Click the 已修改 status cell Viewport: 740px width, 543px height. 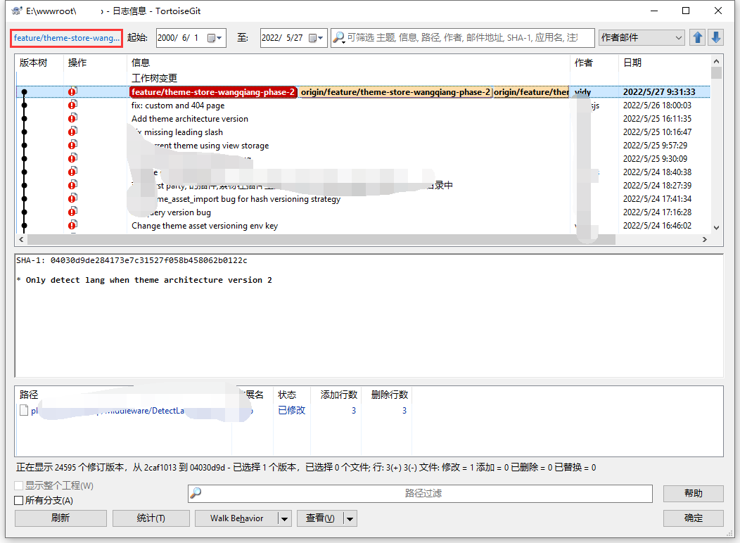291,411
